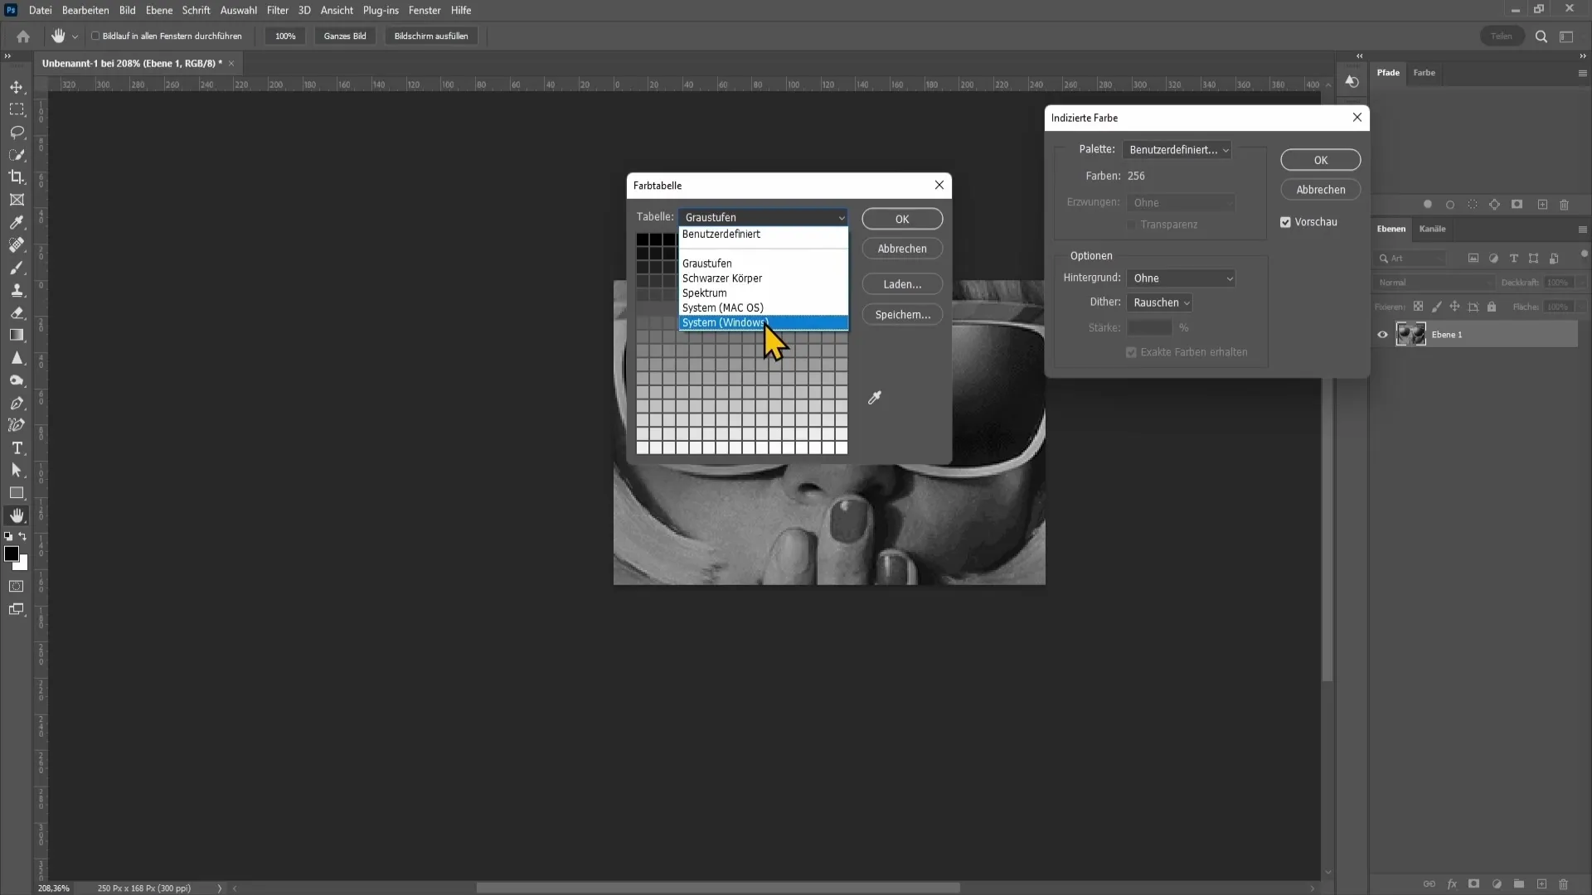Click the layer effects fx icon
Viewport: 1592px width, 895px height.
click(1452, 884)
